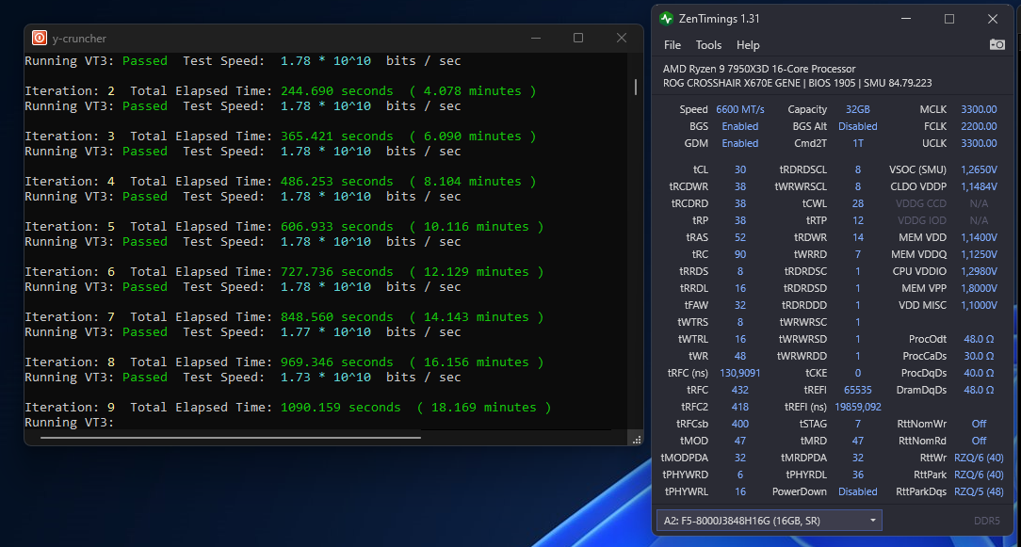
Task: Click the MCLK value 3300.00
Action: [979, 109]
